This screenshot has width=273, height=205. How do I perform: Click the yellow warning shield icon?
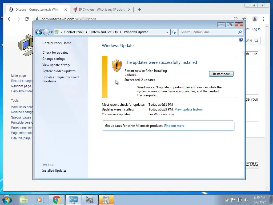(x=117, y=66)
